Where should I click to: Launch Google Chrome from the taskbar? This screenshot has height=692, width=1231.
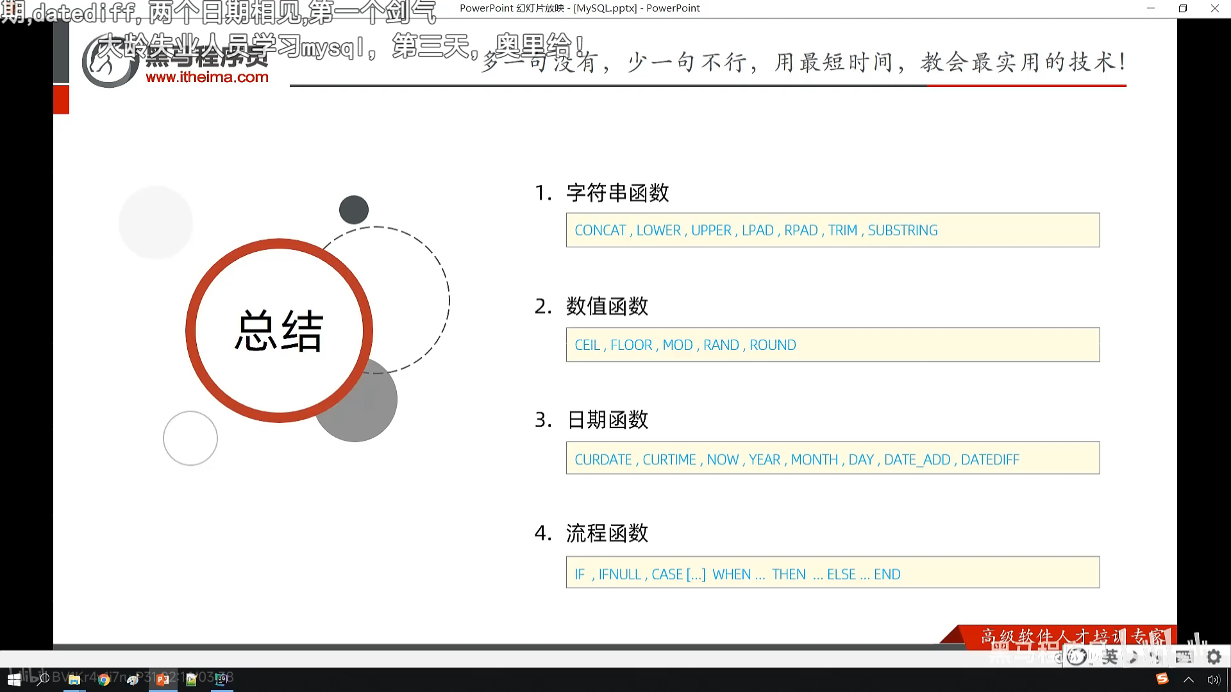tap(105, 680)
